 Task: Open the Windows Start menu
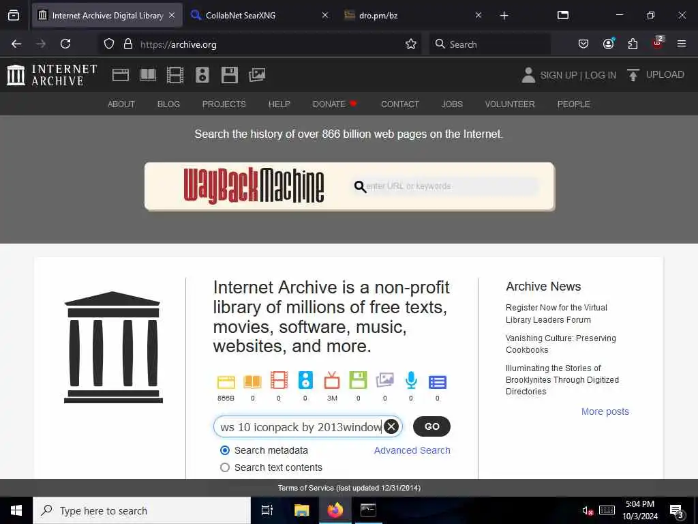(x=16, y=510)
